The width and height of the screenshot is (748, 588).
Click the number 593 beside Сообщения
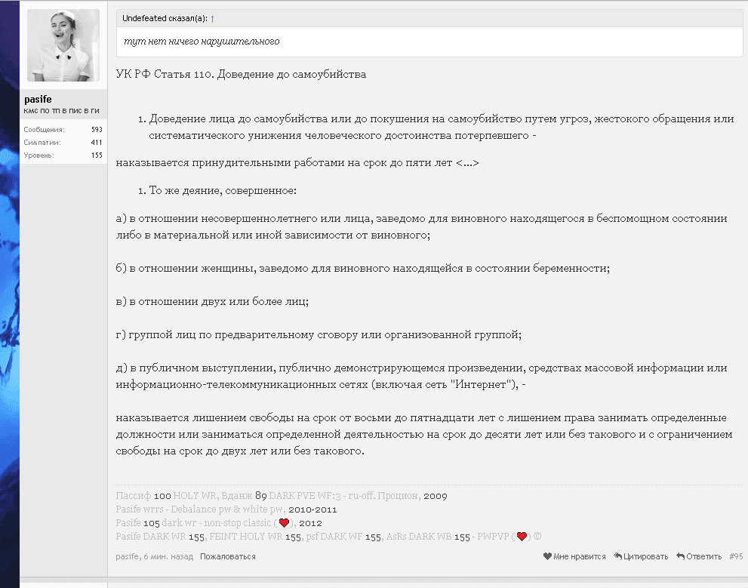coord(98,128)
